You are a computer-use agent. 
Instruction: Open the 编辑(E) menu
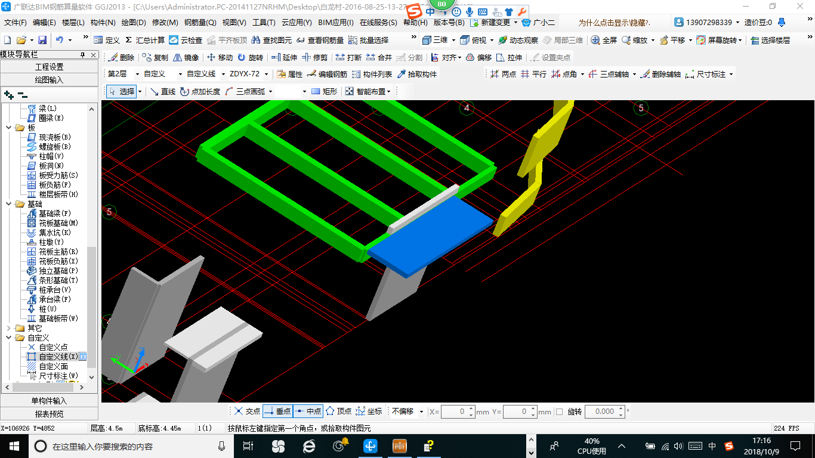pyautogui.click(x=44, y=23)
